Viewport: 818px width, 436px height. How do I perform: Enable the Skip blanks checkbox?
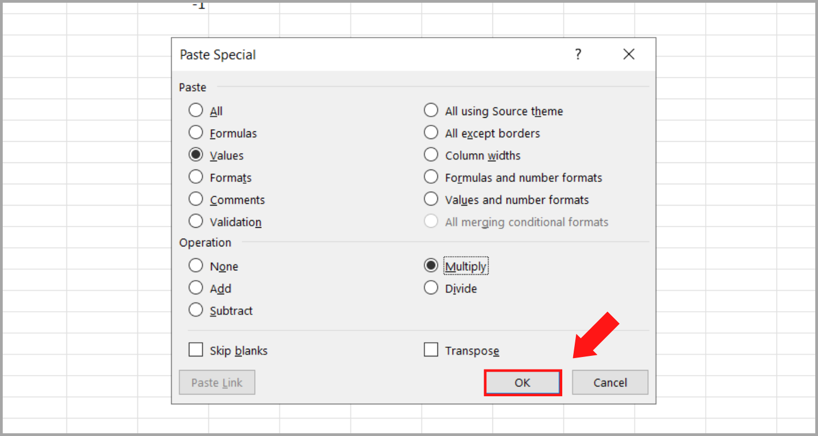[x=196, y=349]
